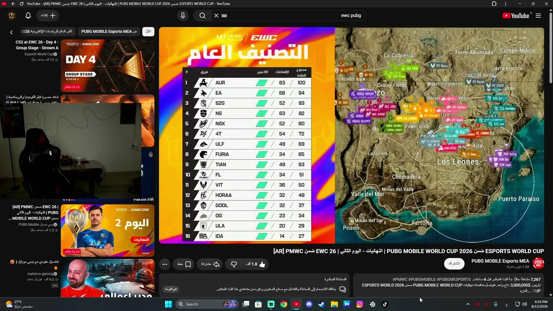The width and height of the screenshot is (553, 311).
Task: Save the video to a playlist (حفظ)
Action: click(x=184, y=264)
